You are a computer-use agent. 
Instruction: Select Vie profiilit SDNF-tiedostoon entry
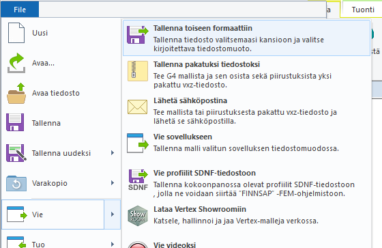tap(247, 183)
